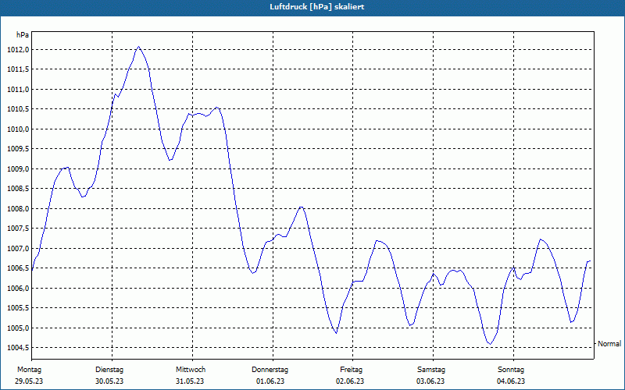This screenshot has height=390, width=625.
Task: Click the 1012,0 axis value
Action: (18, 50)
